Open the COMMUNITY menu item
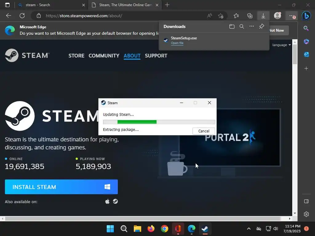Image resolution: width=315 pixels, height=236 pixels. (104, 56)
